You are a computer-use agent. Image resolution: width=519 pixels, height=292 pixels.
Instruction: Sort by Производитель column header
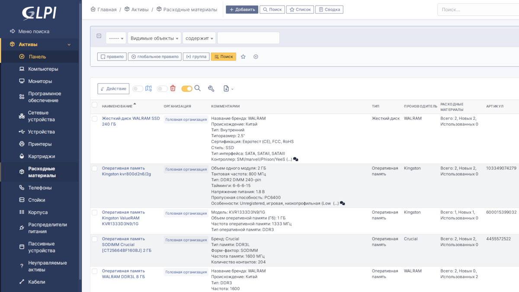coord(420,106)
